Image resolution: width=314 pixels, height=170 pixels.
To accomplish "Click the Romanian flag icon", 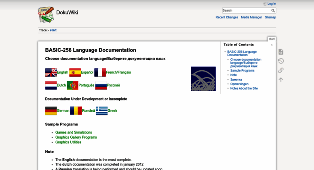I will 76,111.
